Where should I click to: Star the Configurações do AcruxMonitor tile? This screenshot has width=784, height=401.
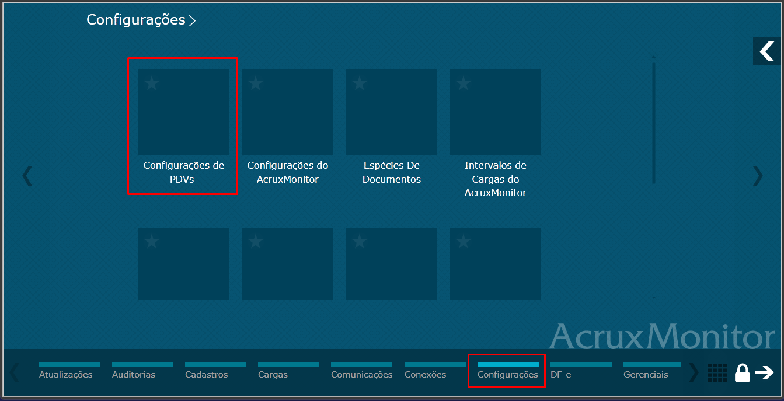tap(255, 83)
